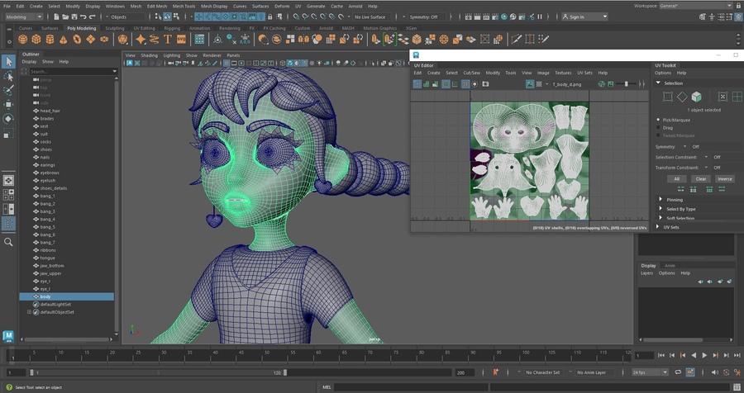
Task: Open the Mesh Tools menu
Action: pos(184,6)
